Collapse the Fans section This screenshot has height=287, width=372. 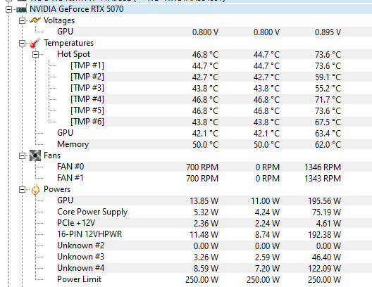tap(22, 155)
